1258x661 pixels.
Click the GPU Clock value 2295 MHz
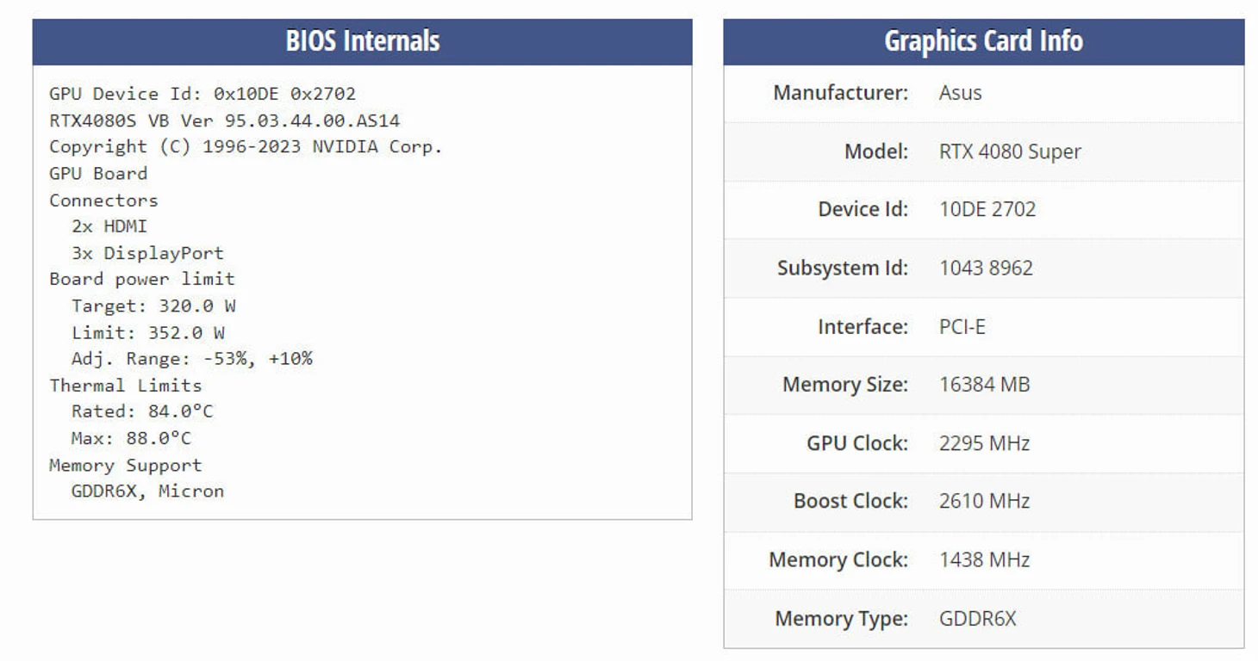[x=984, y=443]
